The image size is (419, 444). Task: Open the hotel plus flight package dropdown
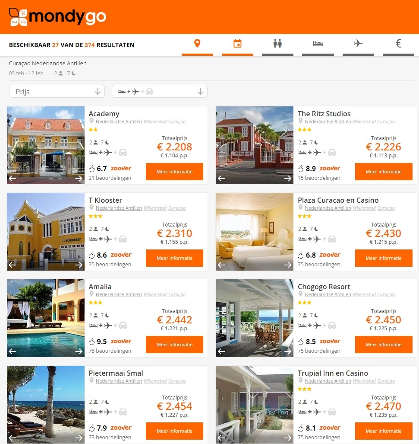160,92
